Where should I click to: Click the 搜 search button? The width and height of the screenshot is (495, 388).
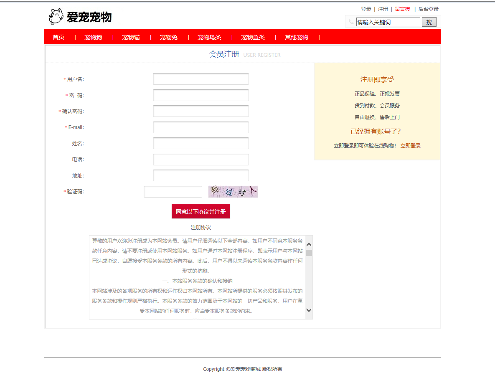429,22
